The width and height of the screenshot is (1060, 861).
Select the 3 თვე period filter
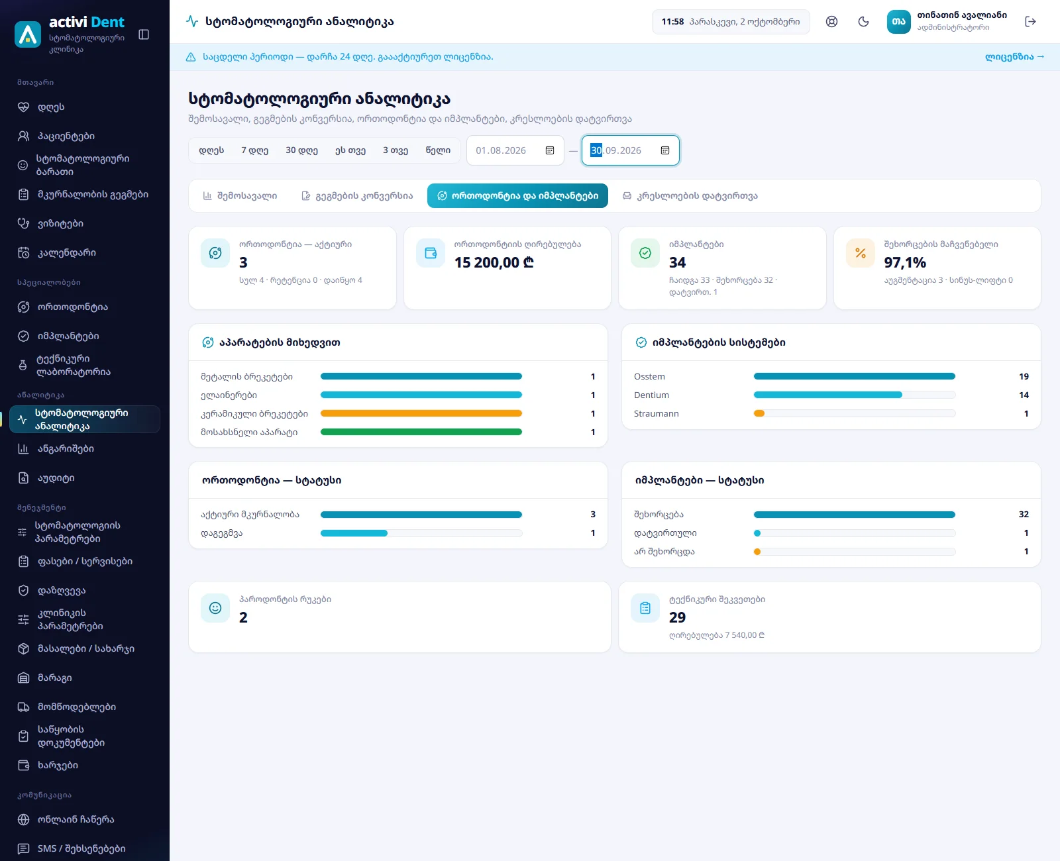[x=396, y=150]
